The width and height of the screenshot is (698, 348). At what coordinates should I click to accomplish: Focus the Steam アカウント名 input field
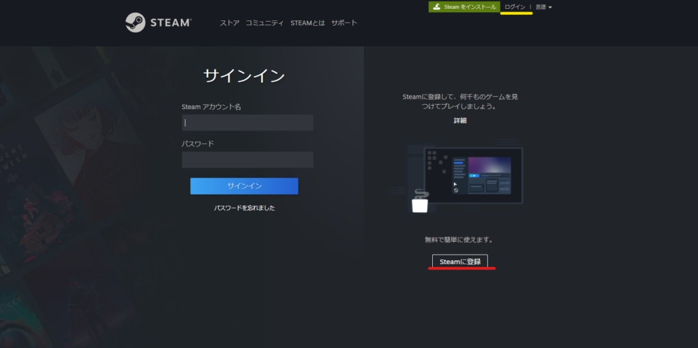[x=247, y=123]
